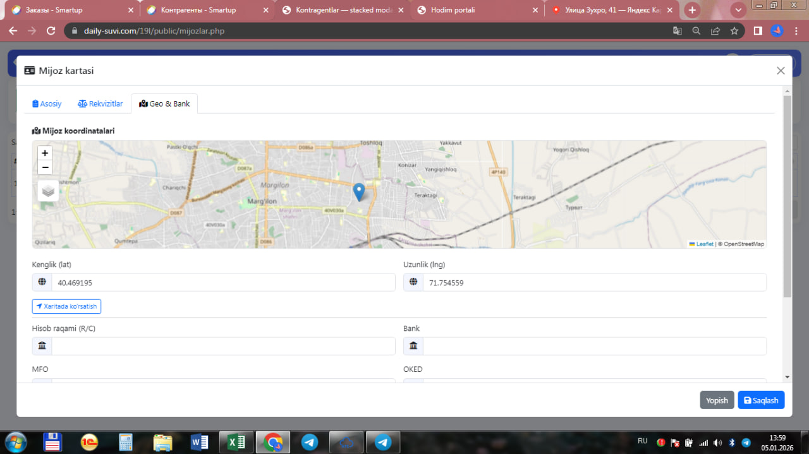Image resolution: width=809 pixels, height=454 pixels.
Task: Switch to the Asosiy tab
Action: (x=47, y=104)
